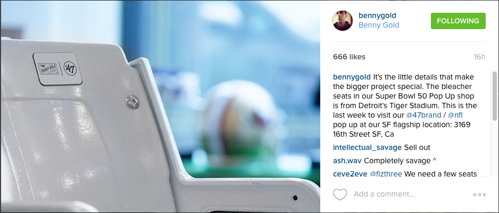Viewport: 499px width, 213px height.
Task: Open the three-dot more options menu
Action: tap(479, 194)
